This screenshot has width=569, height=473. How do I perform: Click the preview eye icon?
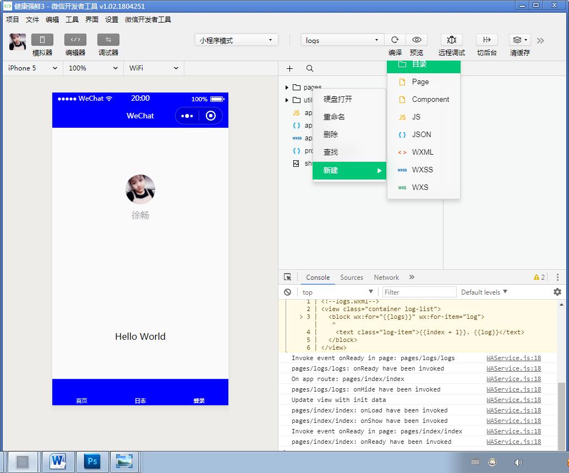(417, 40)
